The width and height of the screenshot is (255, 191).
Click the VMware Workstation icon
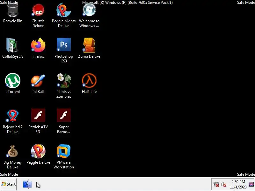(63, 151)
